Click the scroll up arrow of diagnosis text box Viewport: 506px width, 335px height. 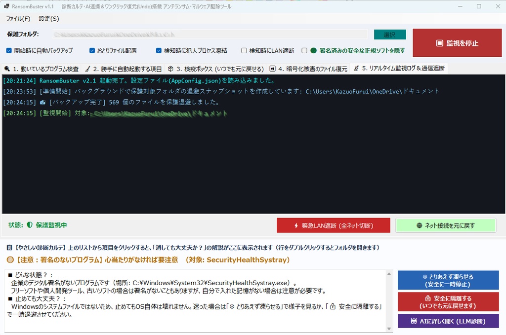pos(389,274)
